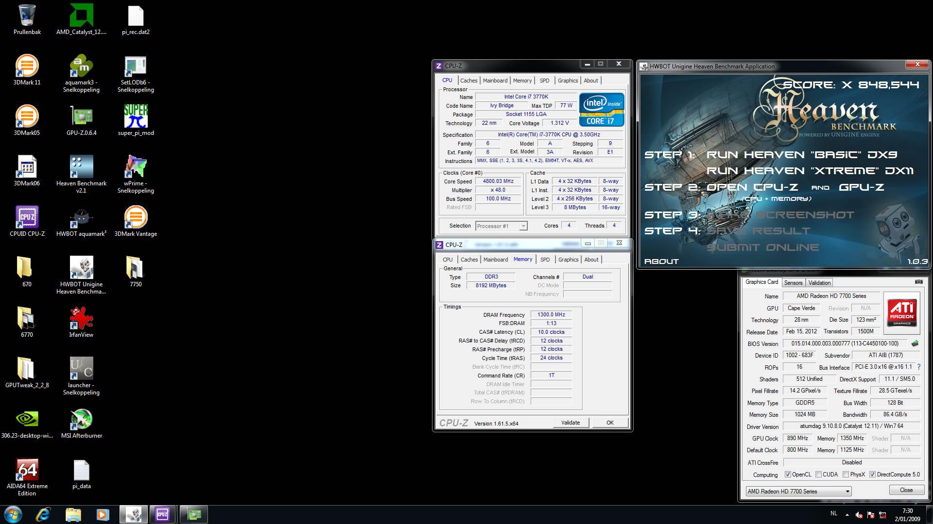Launch 3DMark 11 desktop shortcut
Viewport: 933px width, 524px height.
27,70
